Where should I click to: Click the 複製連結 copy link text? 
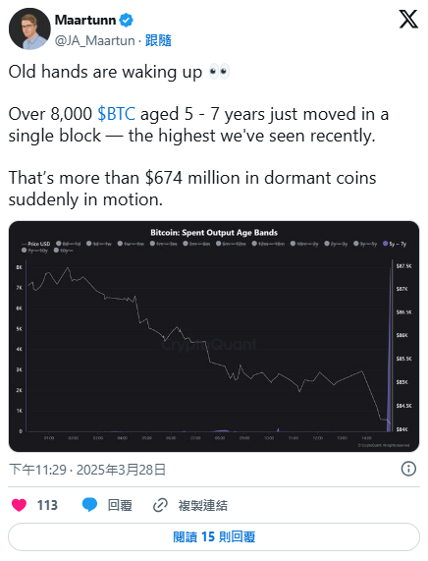point(203,505)
